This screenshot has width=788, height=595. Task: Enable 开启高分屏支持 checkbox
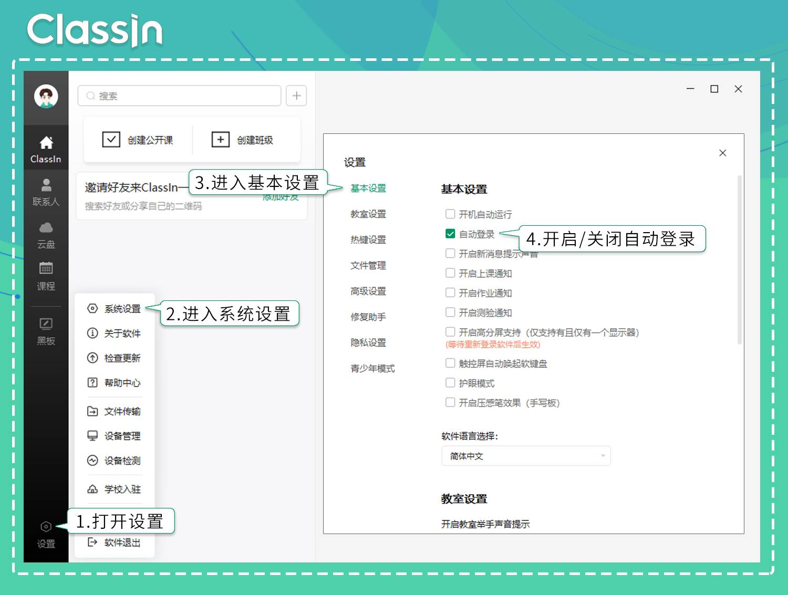[450, 331]
